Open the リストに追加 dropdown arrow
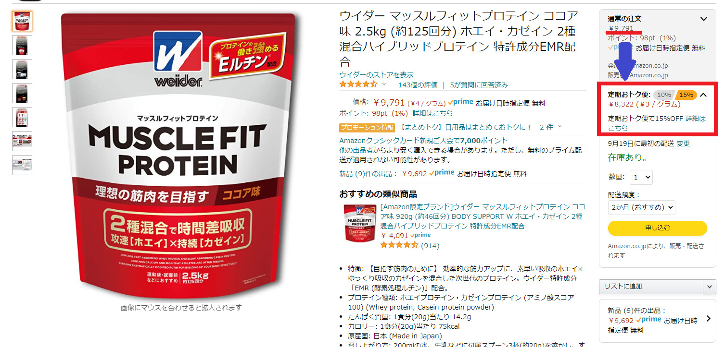The image size is (724, 347). (710, 287)
